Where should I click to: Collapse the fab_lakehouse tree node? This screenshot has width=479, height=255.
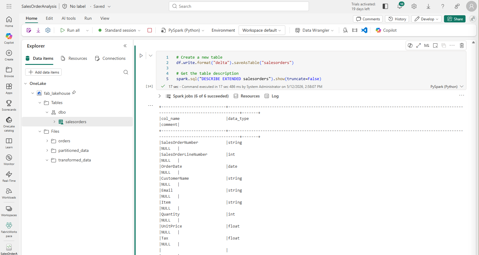pos(33,93)
